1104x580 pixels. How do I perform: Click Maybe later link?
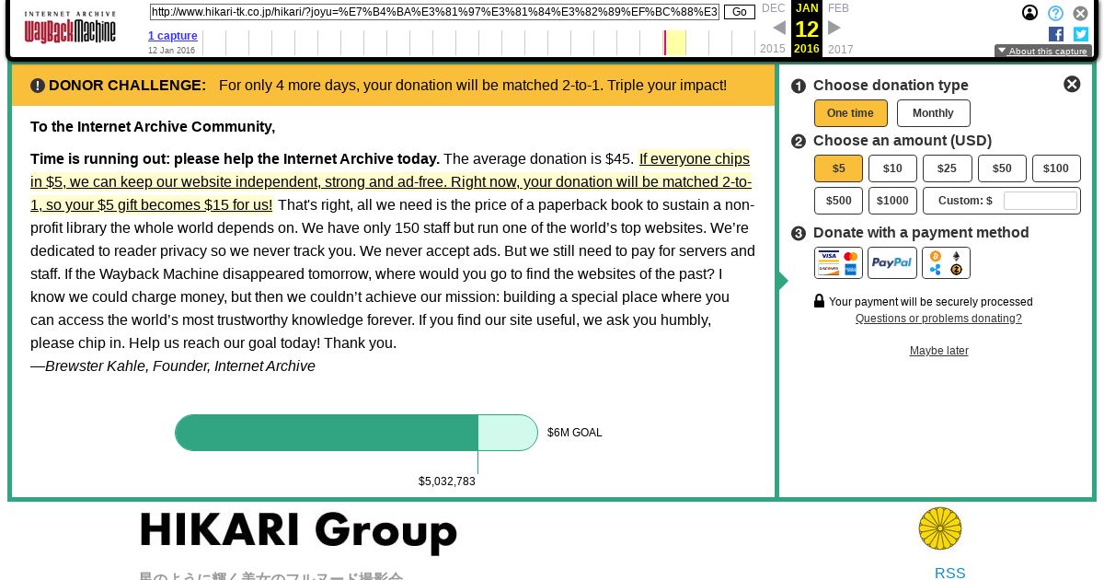click(938, 351)
